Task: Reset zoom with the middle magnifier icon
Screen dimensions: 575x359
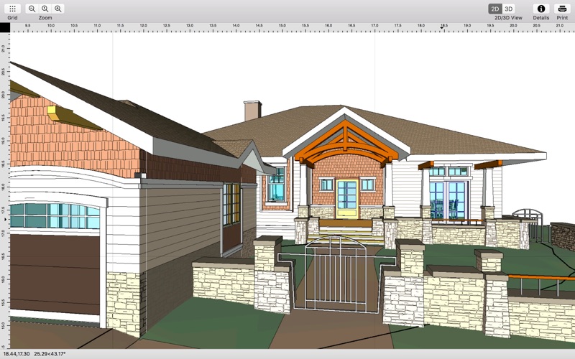Action: click(x=45, y=9)
